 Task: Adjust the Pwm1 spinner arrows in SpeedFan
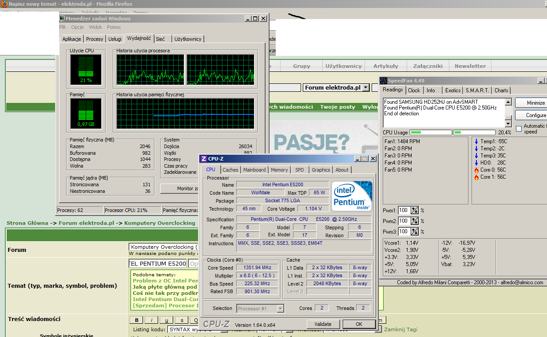(x=415, y=211)
